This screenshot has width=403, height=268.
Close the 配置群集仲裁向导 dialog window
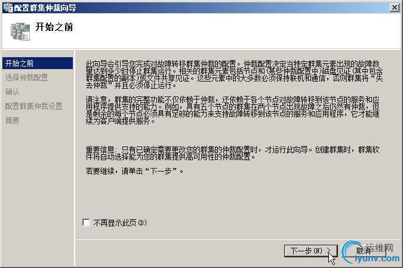(x=394, y=8)
